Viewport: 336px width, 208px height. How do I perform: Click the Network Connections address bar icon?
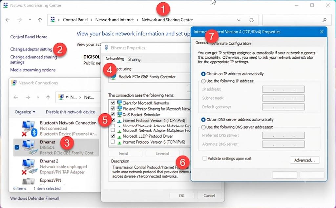pyautogui.click(x=61, y=97)
